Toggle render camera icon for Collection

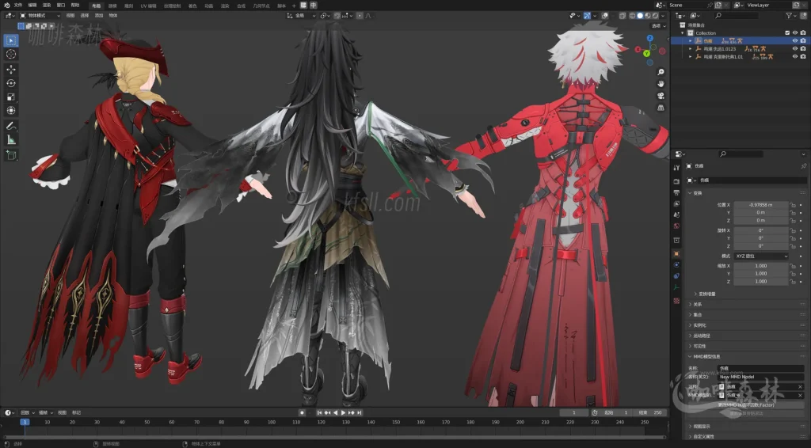coord(803,32)
